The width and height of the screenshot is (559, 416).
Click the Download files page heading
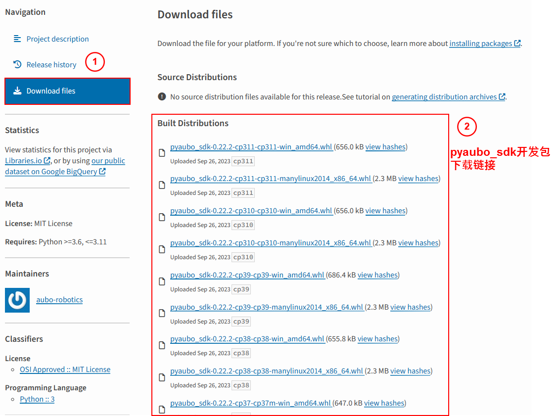(195, 15)
